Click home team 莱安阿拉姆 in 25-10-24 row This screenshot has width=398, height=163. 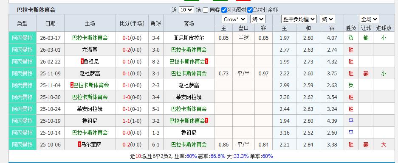tap(90, 109)
